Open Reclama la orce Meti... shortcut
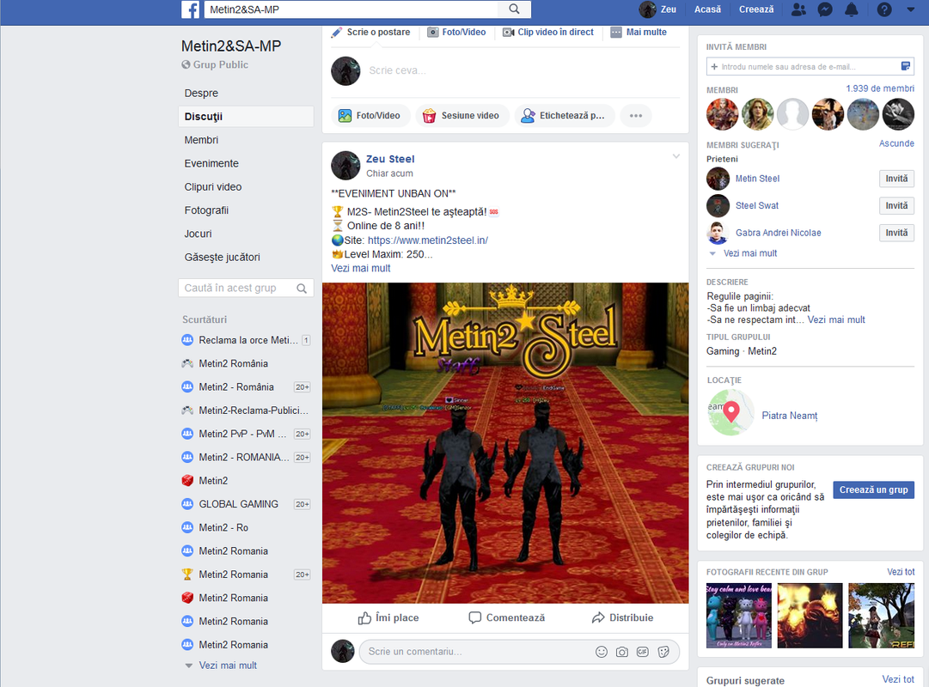The height and width of the screenshot is (687, 929). click(245, 340)
